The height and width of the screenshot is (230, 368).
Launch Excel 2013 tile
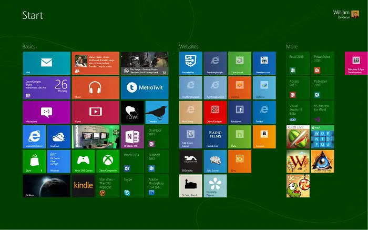coord(298,63)
